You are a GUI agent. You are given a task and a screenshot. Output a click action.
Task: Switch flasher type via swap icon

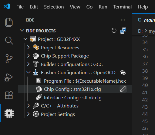(123, 72)
